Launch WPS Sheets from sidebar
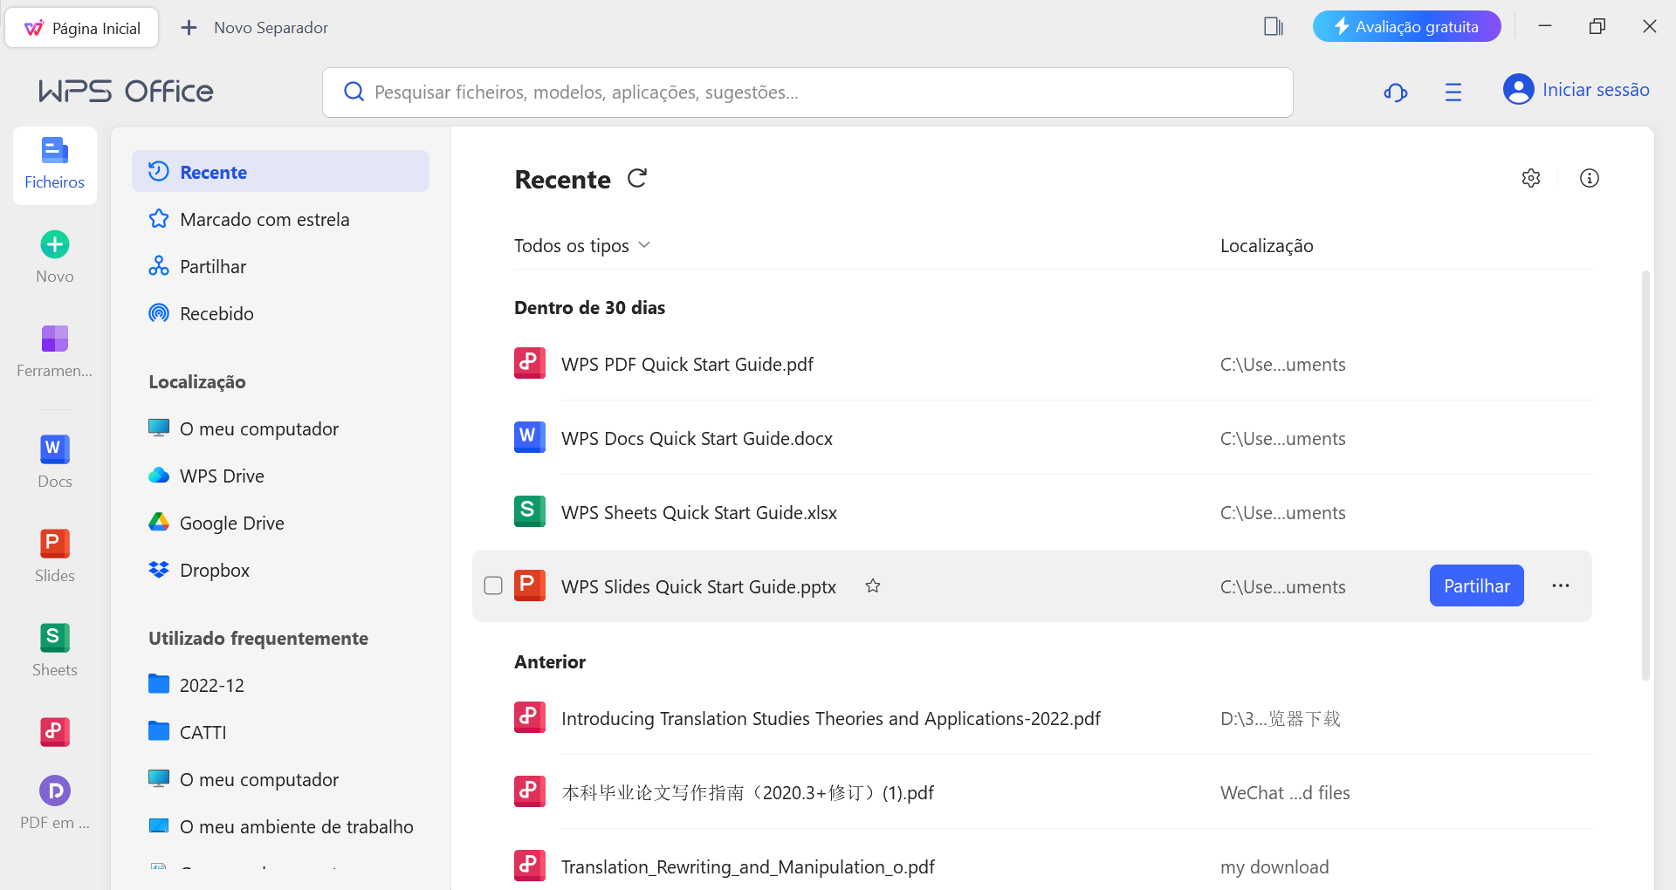 54,650
